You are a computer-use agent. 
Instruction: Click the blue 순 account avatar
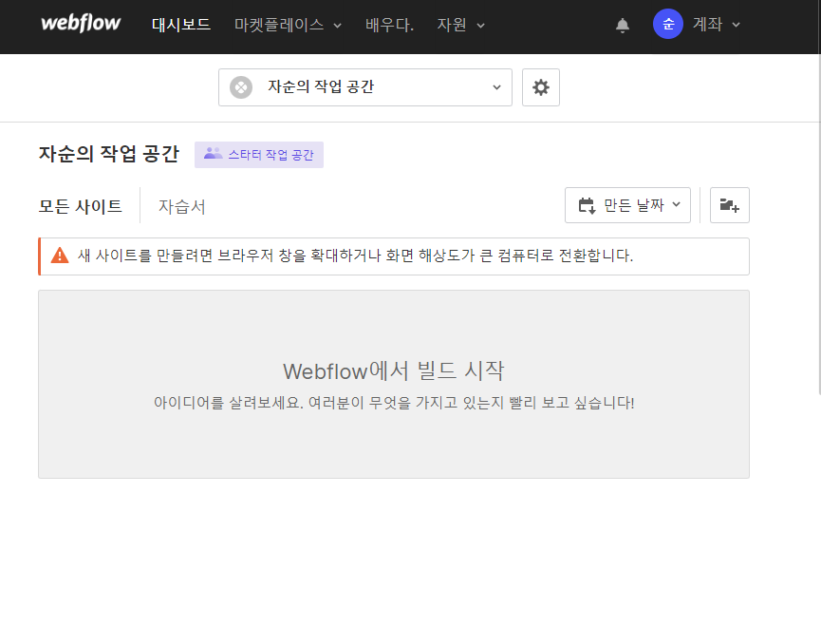667,24
